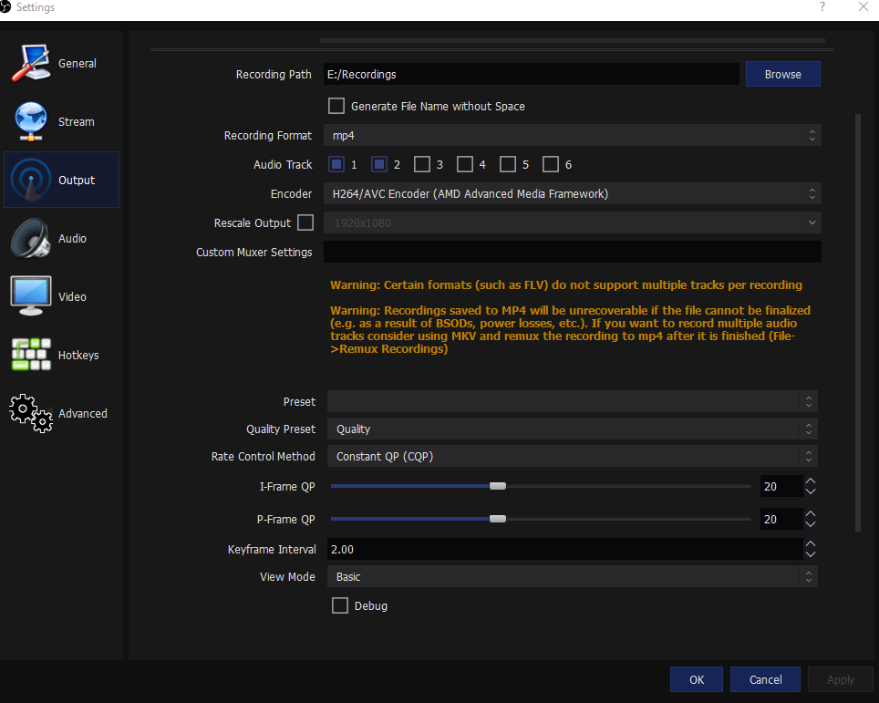Enable audio track 3
Image resolution: width=879 pixels, height=703 pixels.
[422, 164]
